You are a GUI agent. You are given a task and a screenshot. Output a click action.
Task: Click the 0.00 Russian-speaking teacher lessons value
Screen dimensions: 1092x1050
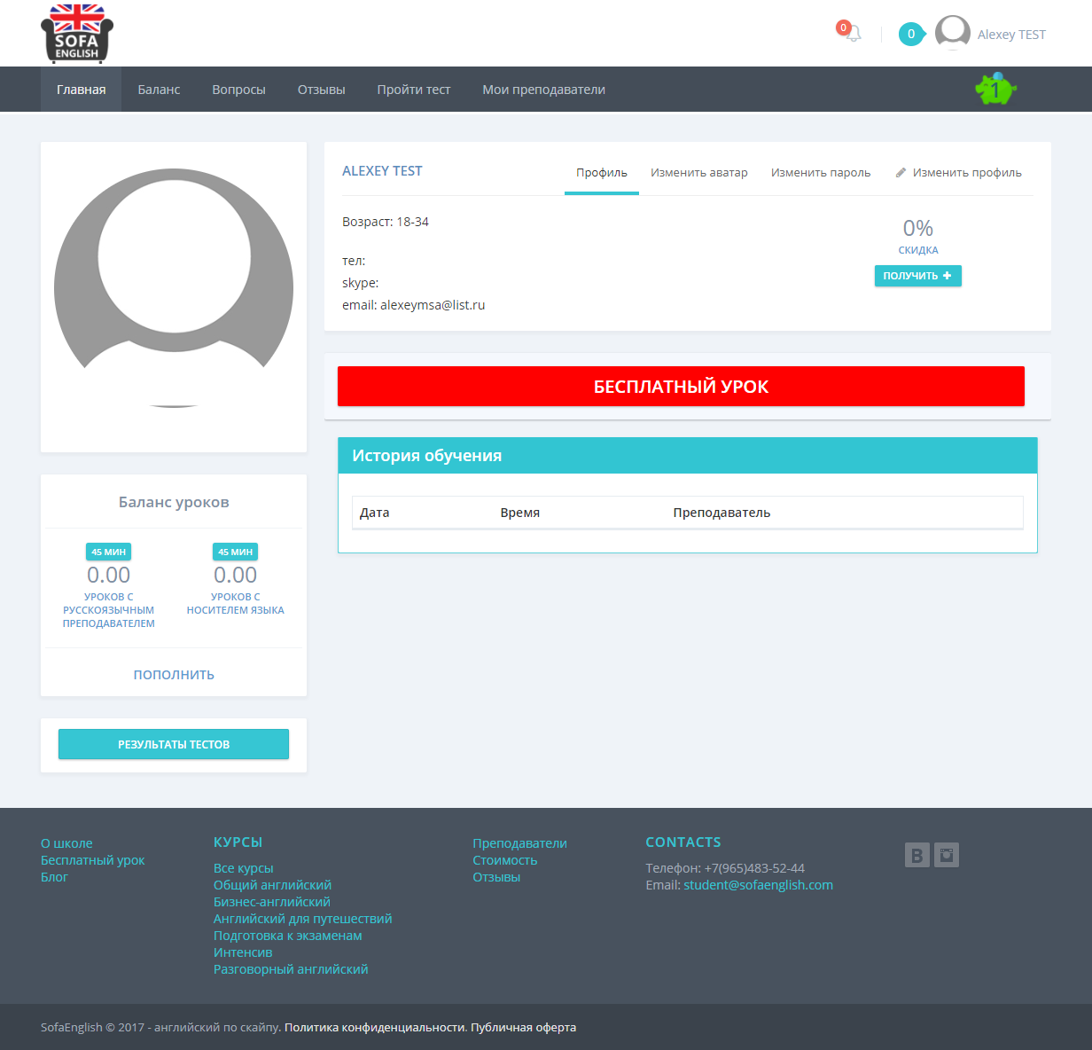click(109, 576)
